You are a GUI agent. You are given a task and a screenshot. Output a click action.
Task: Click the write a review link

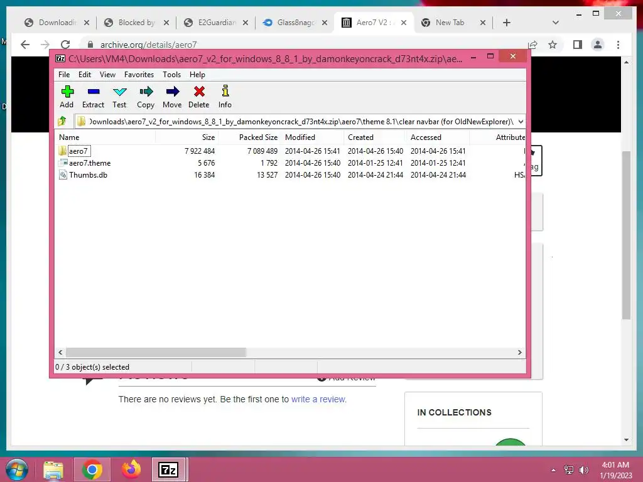tap(318, 399)
